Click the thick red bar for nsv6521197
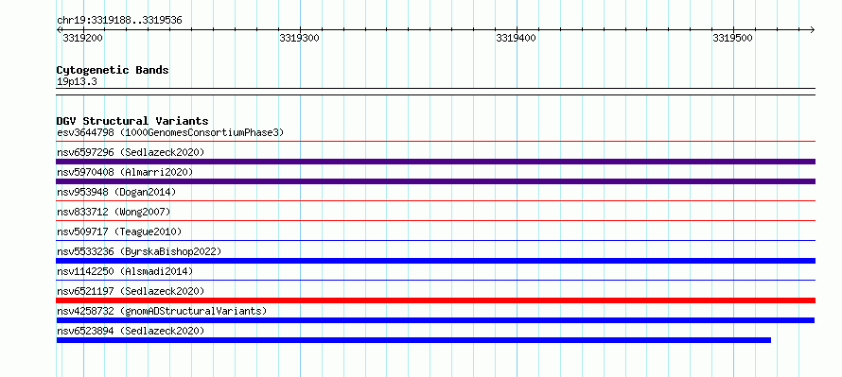This screenshot has width=842, height=377. point(435,300)
